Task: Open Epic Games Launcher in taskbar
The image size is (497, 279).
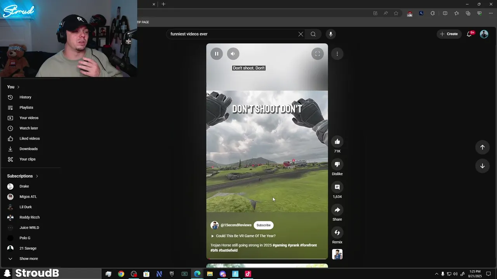Action: [x=172, y=274]
